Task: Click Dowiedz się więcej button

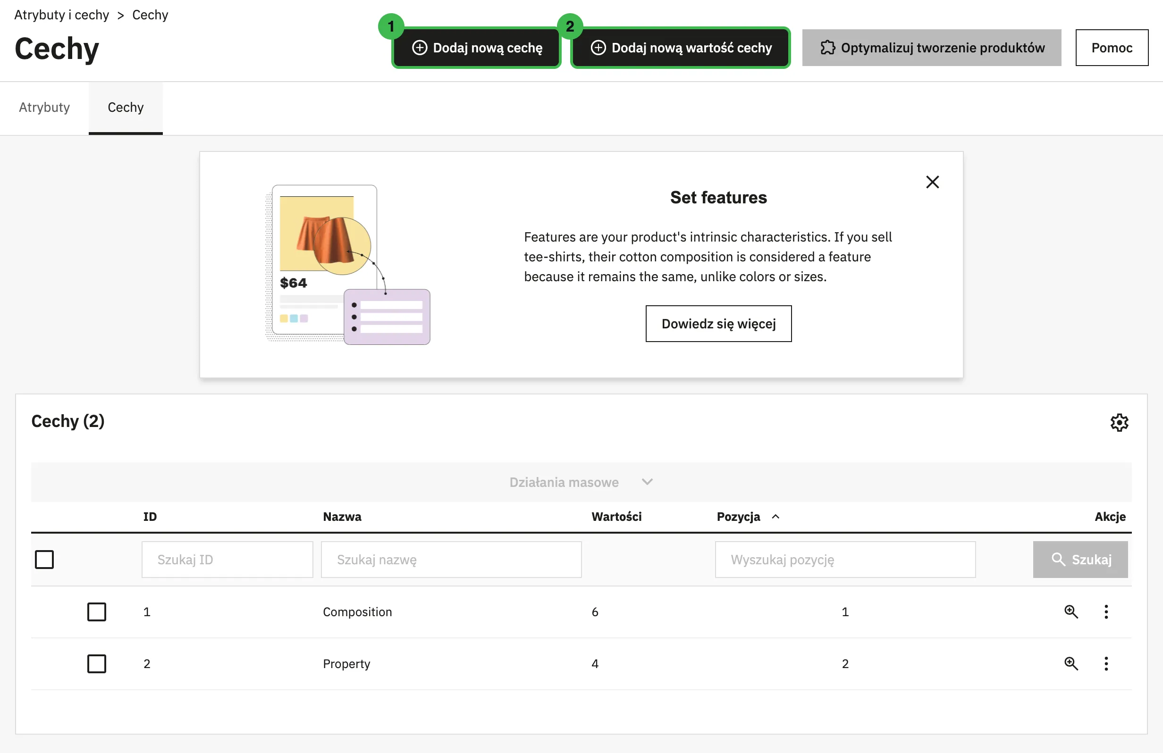Action: pos(718,324)
